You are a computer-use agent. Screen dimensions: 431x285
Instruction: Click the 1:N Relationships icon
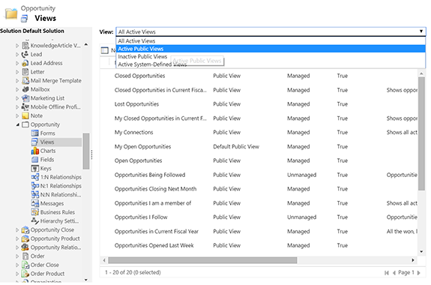pyautogui.click(x=35, y=177)
